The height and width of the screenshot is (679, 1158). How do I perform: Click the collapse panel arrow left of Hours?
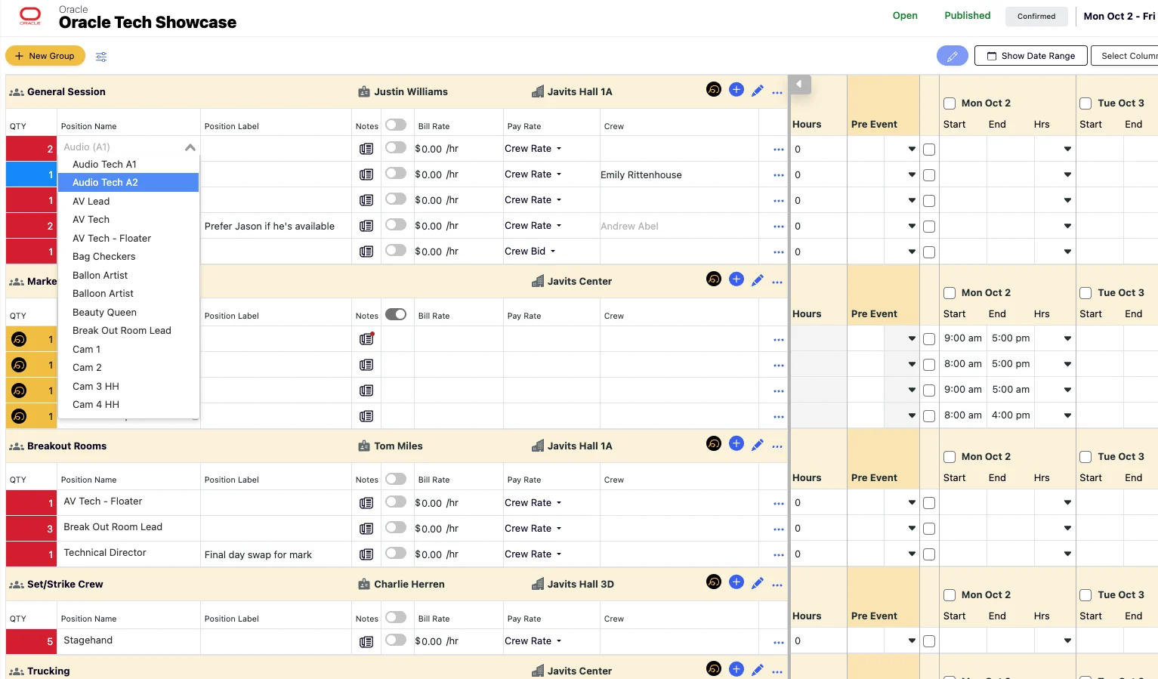[799, 85]
